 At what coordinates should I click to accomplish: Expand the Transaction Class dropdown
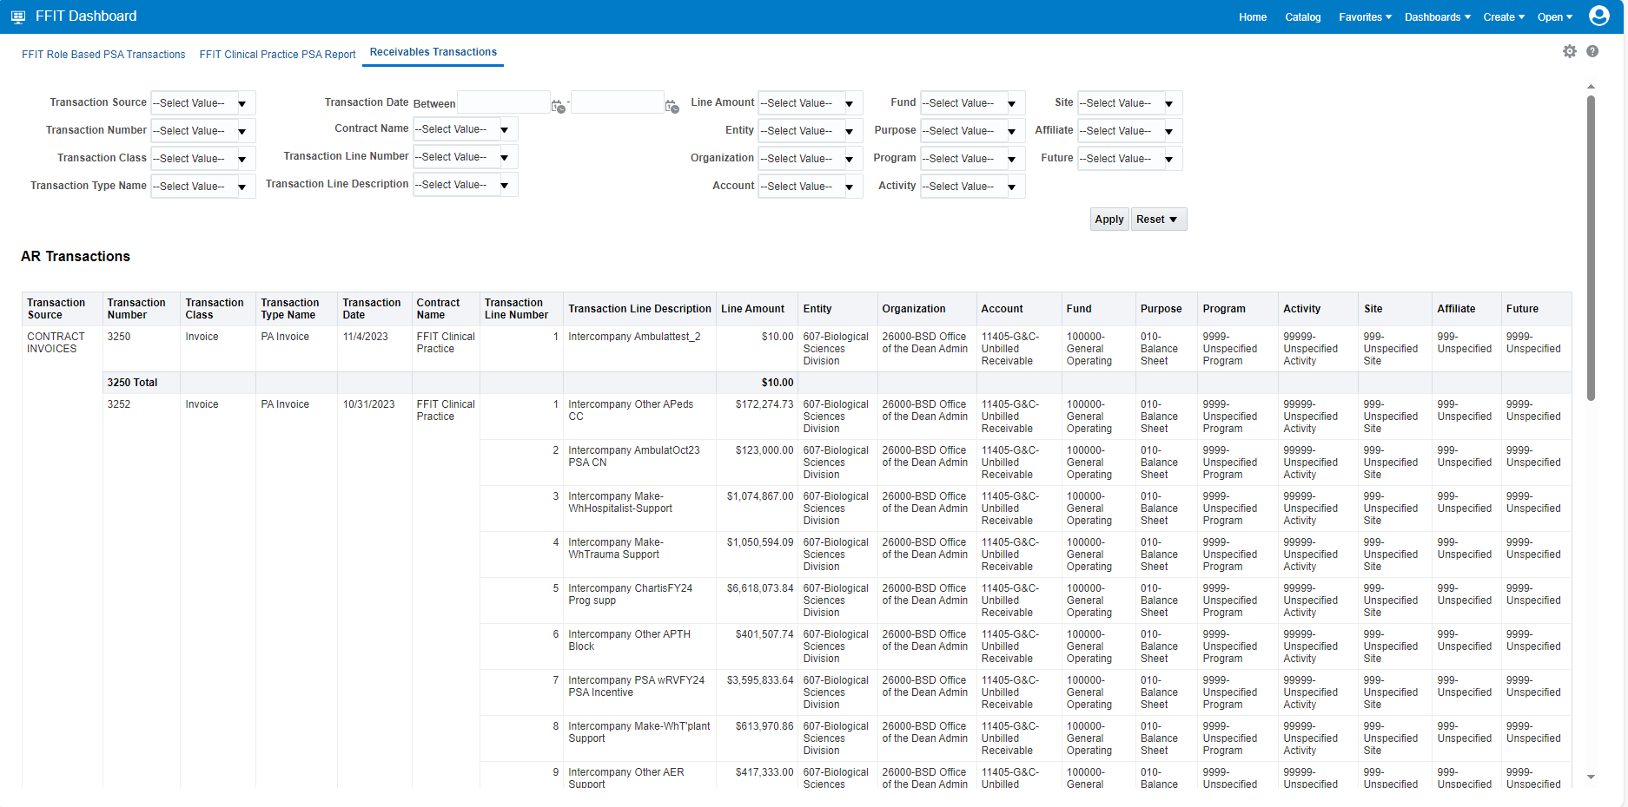coord(242,159)
